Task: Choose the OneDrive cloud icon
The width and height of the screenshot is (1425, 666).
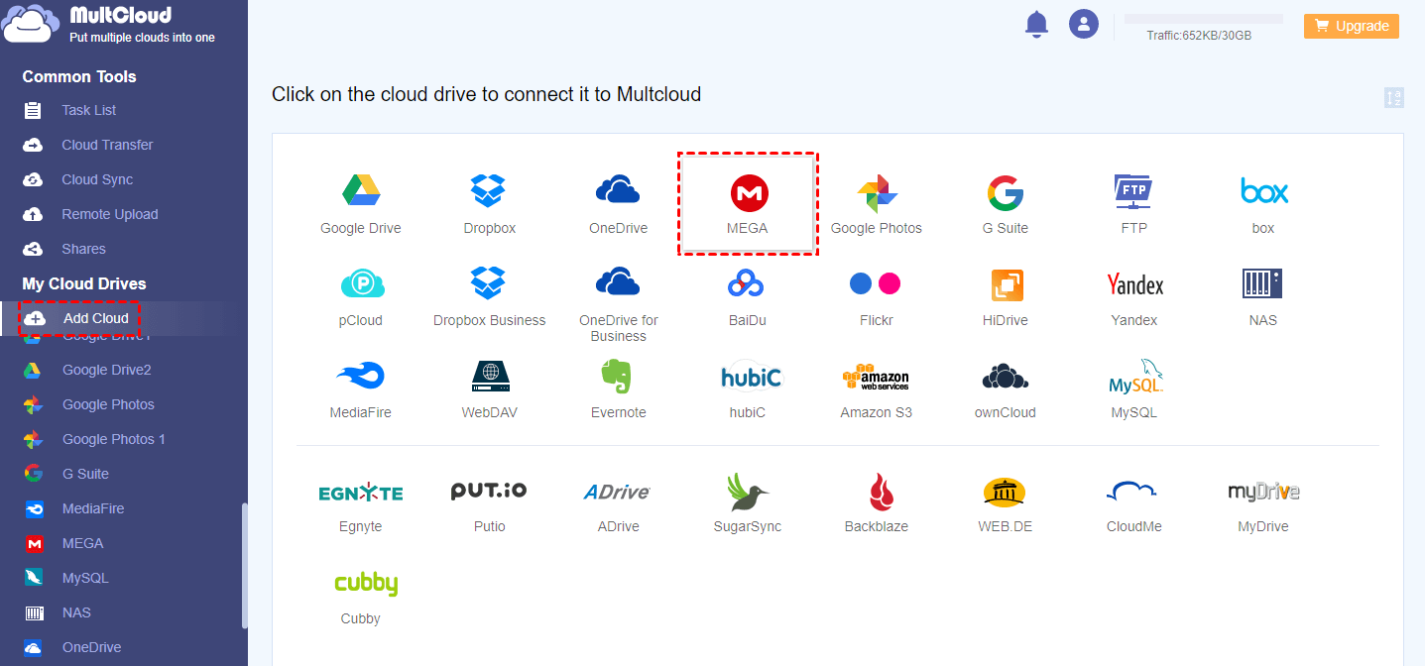Action: coord(618,190)
